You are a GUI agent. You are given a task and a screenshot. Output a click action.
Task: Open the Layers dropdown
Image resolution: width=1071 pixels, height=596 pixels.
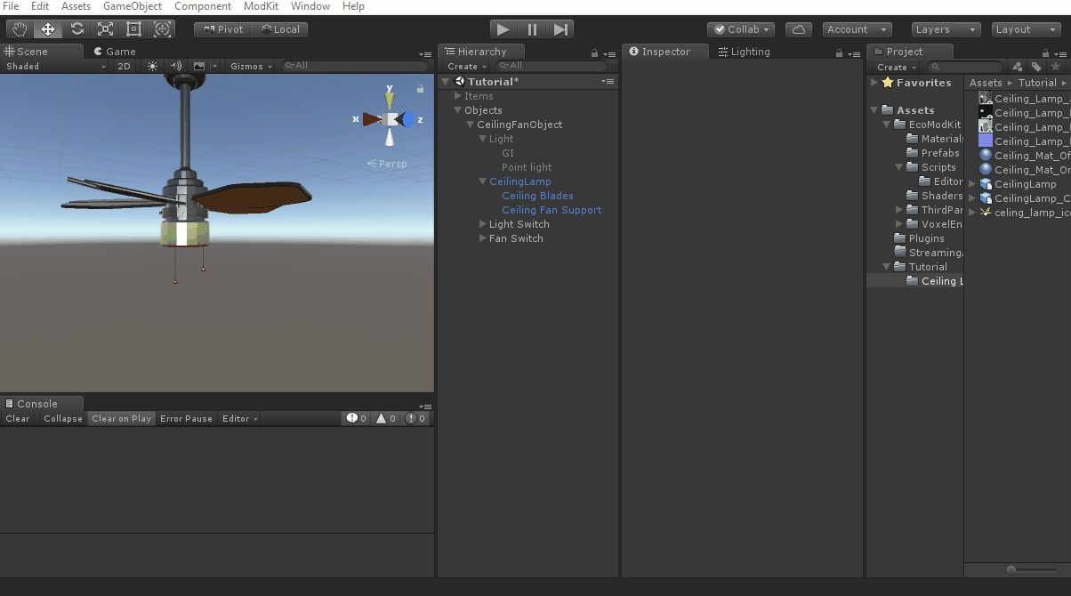pyautogui.click(x=946, y=29)
